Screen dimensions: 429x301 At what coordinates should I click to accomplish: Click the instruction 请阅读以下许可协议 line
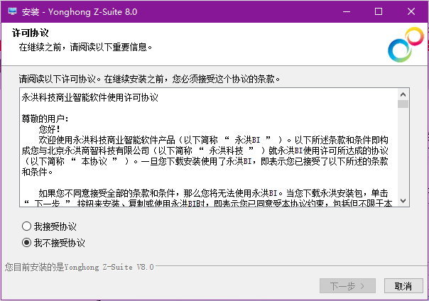(150, 79)
